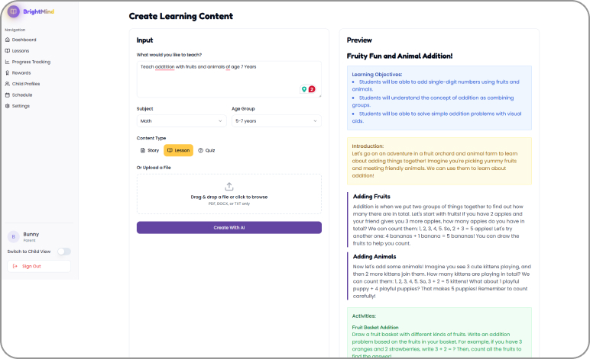Select the Story content type
This screenshot has width=590, height=359.
tap(150, 150)
